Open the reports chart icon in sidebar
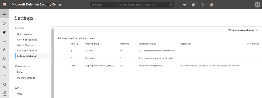 point(4,76)
